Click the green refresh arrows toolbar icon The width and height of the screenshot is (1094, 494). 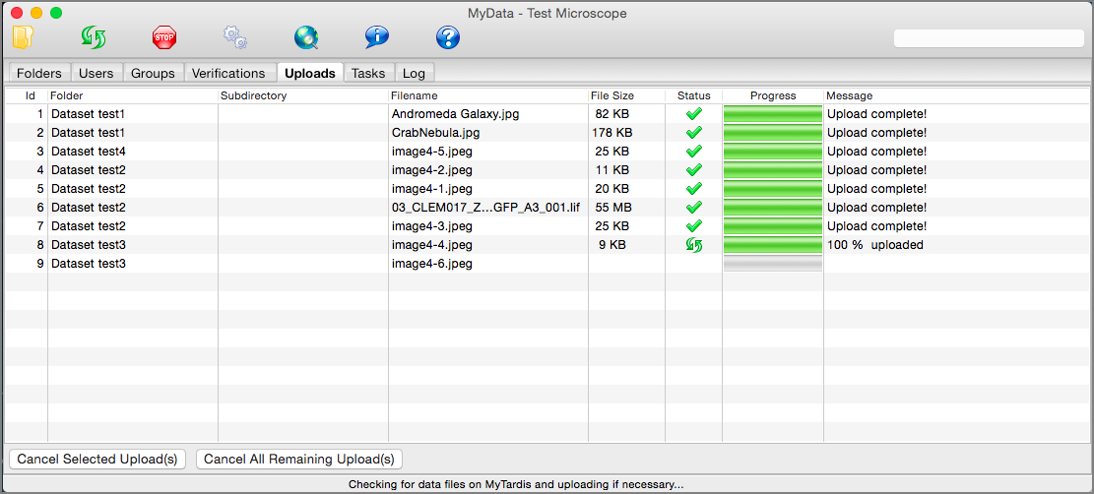click(94, 37)
